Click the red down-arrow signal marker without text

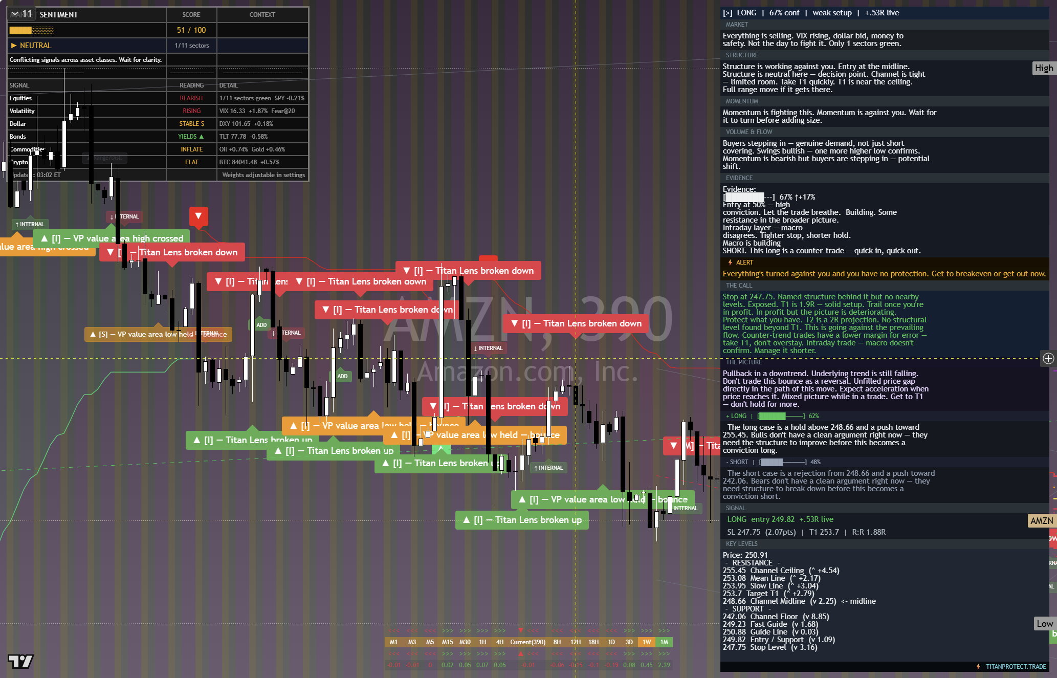tap(199, 216)
